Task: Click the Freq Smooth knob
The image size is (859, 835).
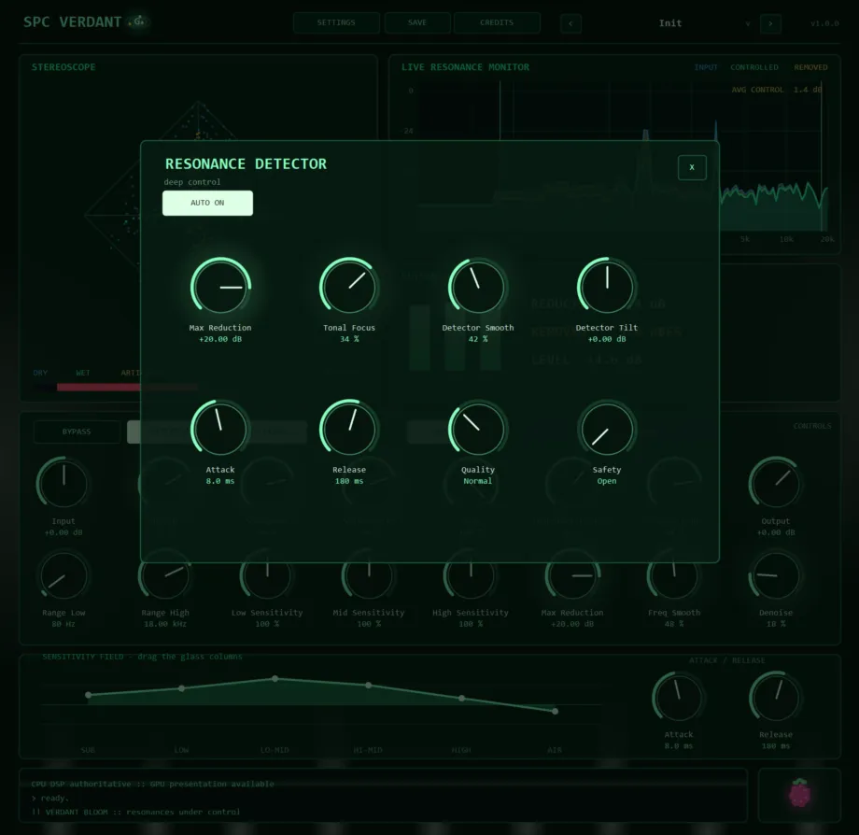Action: point(674,575)
